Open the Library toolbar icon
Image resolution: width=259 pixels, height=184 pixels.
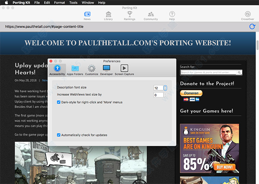(108, 16)
